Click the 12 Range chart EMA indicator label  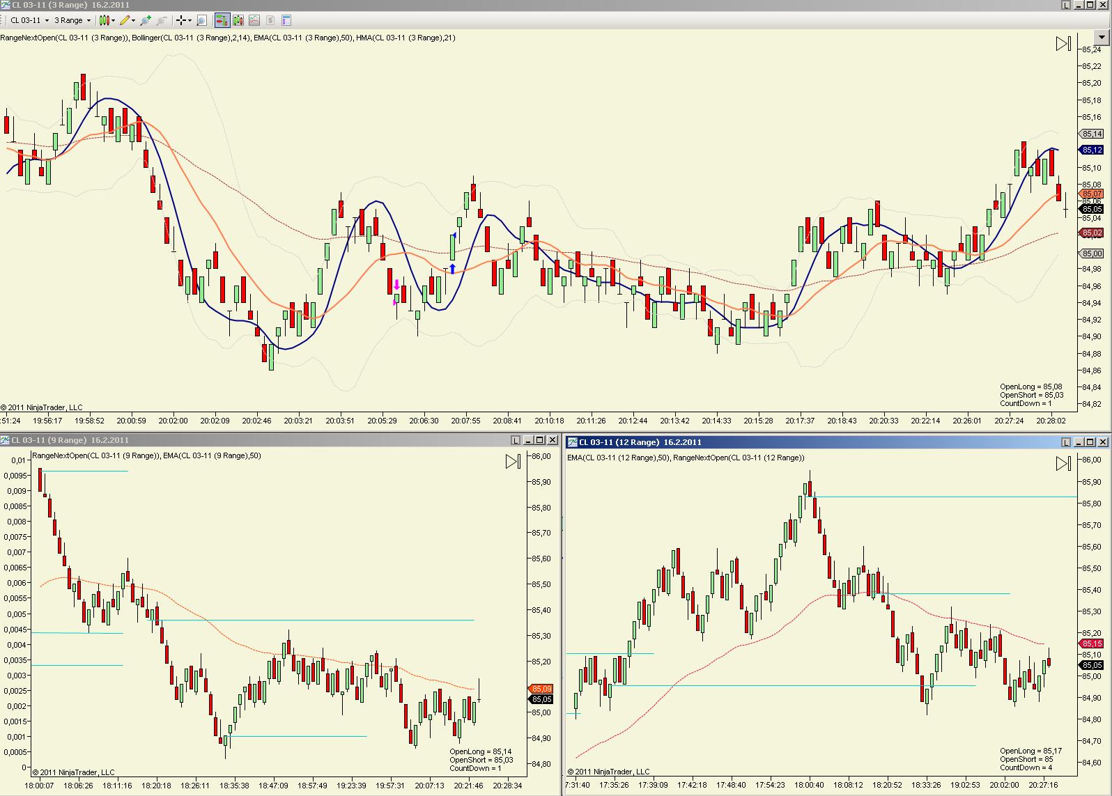[x=686, y=458]
